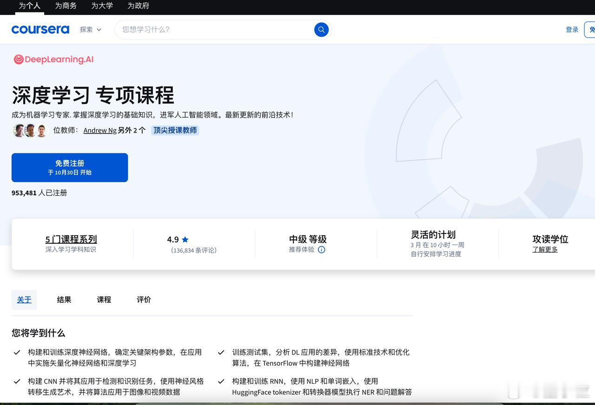This screenshot has width=595, height=405.
Task: Switch to the 为个人 top tab
Action: coord(30,6)
